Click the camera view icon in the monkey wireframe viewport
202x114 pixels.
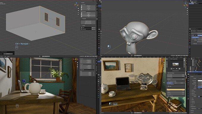tap(187, 13)
